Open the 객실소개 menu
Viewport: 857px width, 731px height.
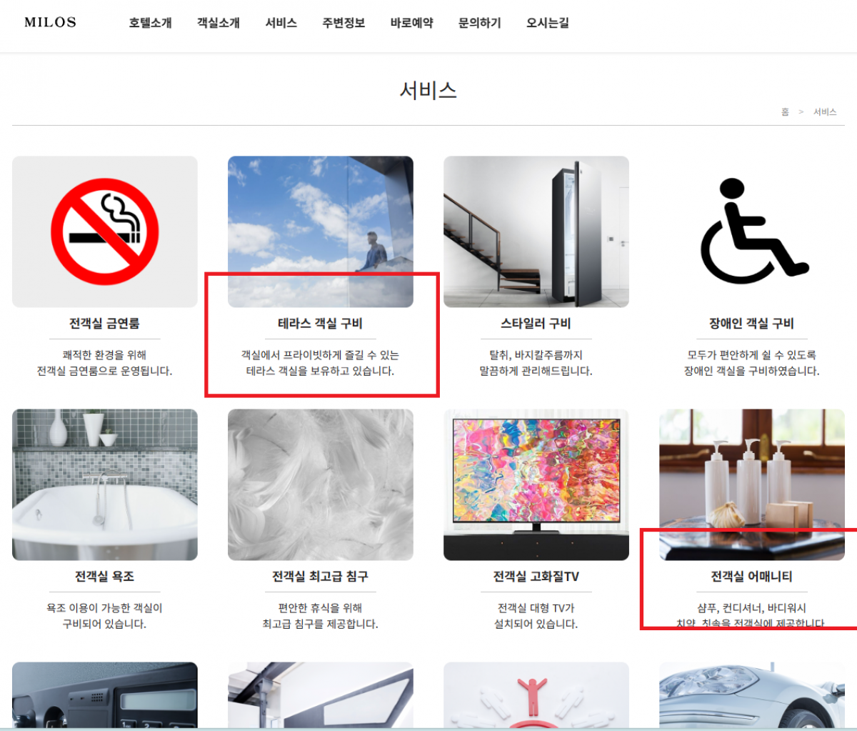point(218,23)
